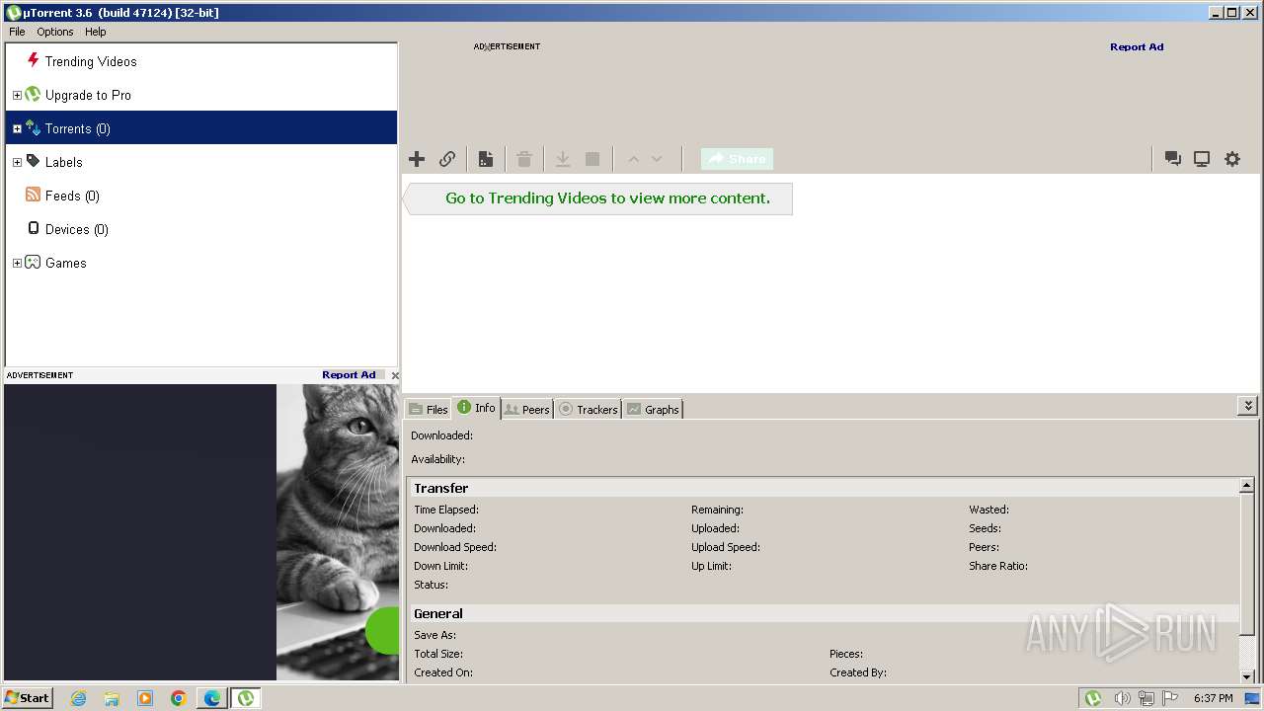
Task: Open the Windows Start menu
Action: coord(28,697)
